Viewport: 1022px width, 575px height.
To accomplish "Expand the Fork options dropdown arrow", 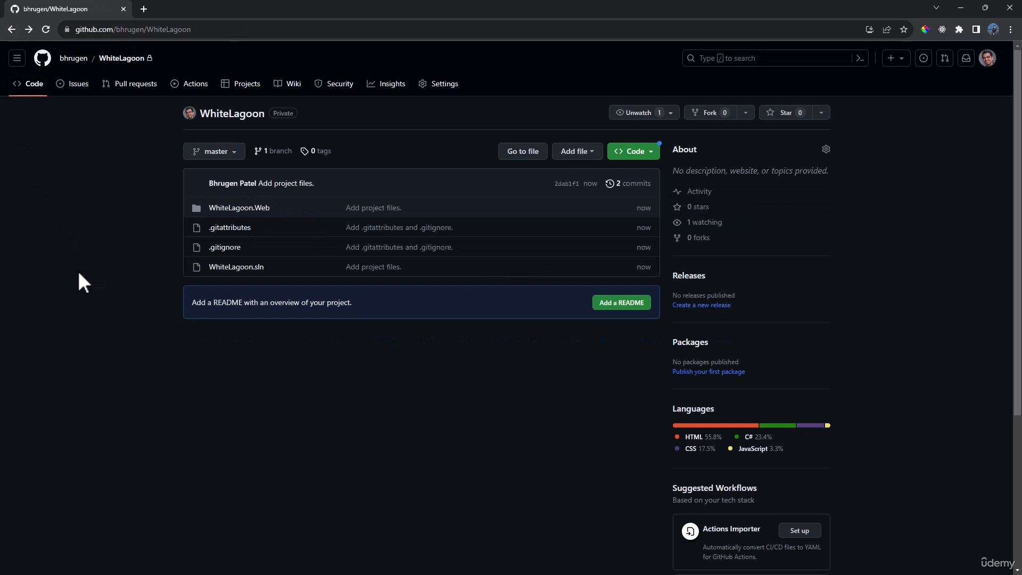I will coord(746,113).
